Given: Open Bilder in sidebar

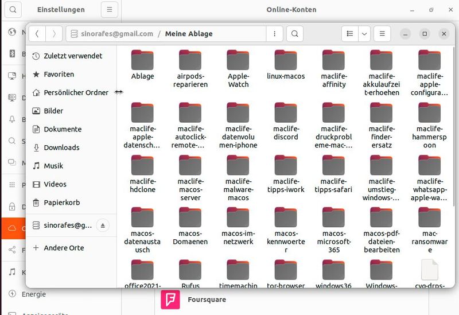Looking at the screenshot, I should pyautogui.click(x=71, y=111).
